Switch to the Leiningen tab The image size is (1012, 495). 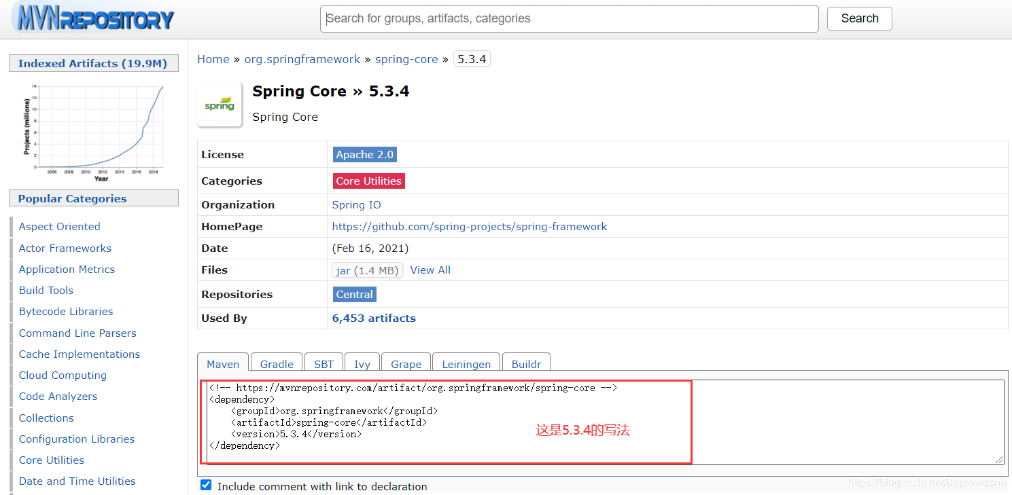(466, 364)
